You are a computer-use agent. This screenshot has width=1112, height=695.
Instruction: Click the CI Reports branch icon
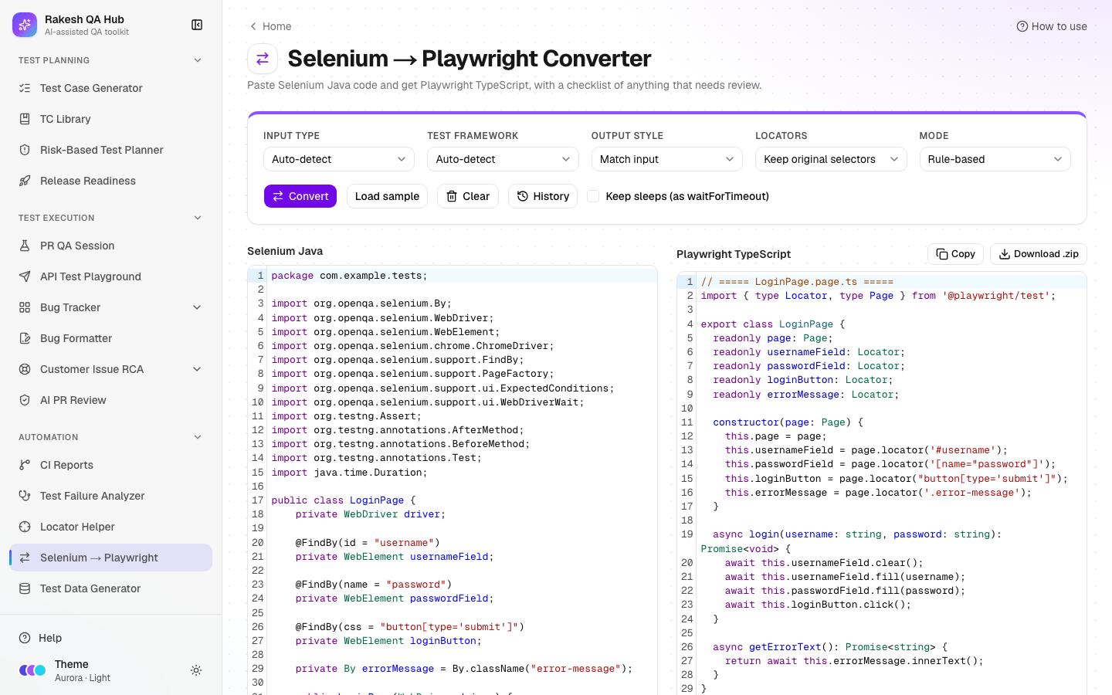pyautogui.click(x=25, y=465)
